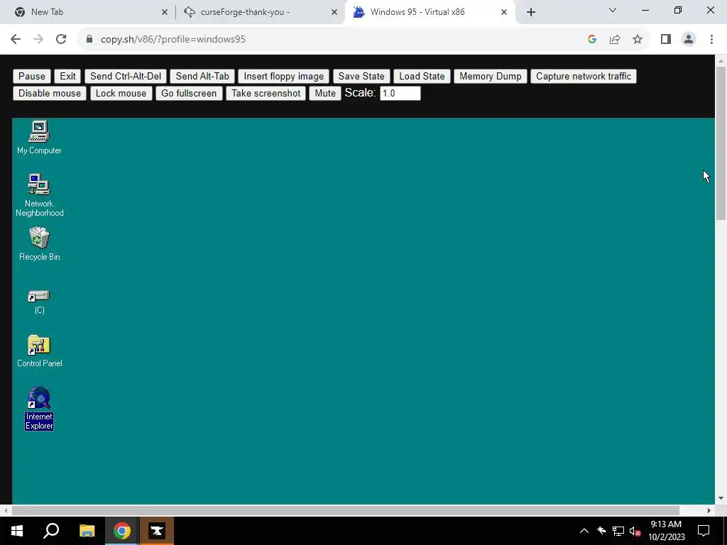Image resolution: width=727 pixels, height=545 pixels.
Task: Select the (C) drive shortcut icon
Action: pyautogui.click(x=39, y=302)
